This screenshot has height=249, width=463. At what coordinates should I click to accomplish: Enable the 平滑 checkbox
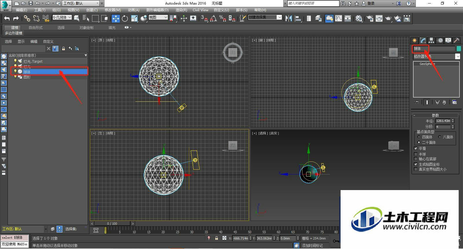[416, 148]
